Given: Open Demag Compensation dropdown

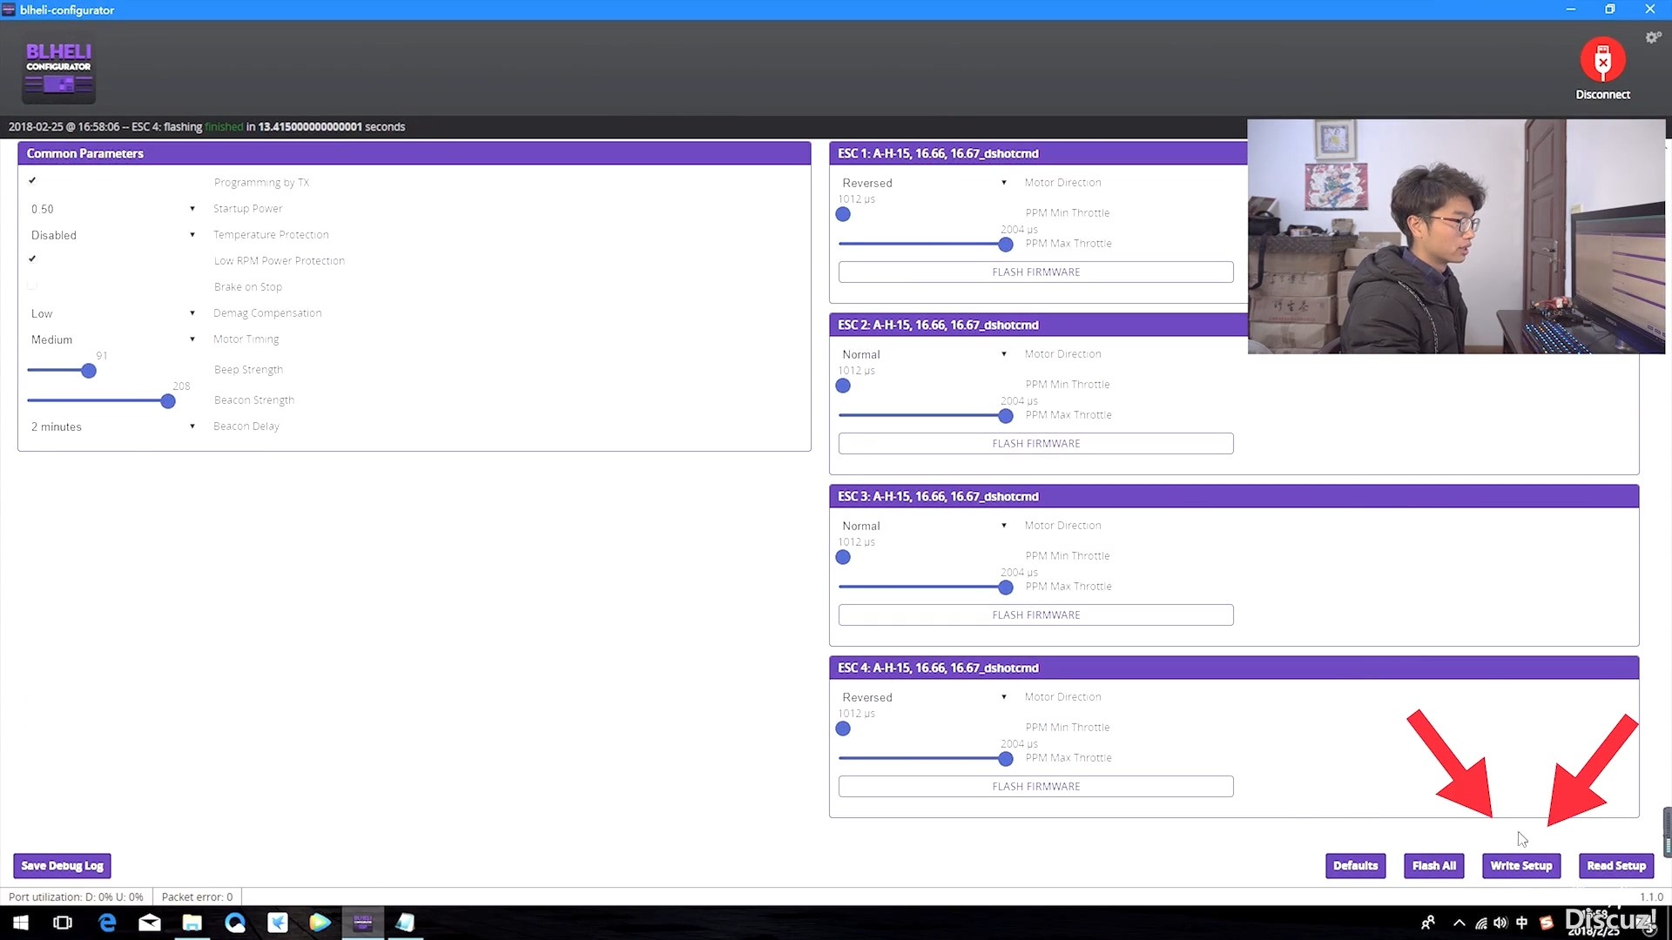Looking at the screenshot, I should 113,313.
